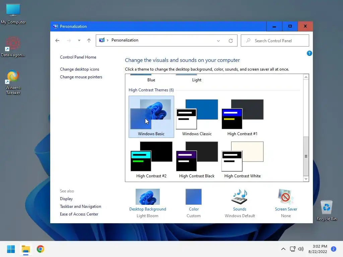The image size is (343, 257).
Task: Refresh the Personalization page
Action: [x=230, y=40]
